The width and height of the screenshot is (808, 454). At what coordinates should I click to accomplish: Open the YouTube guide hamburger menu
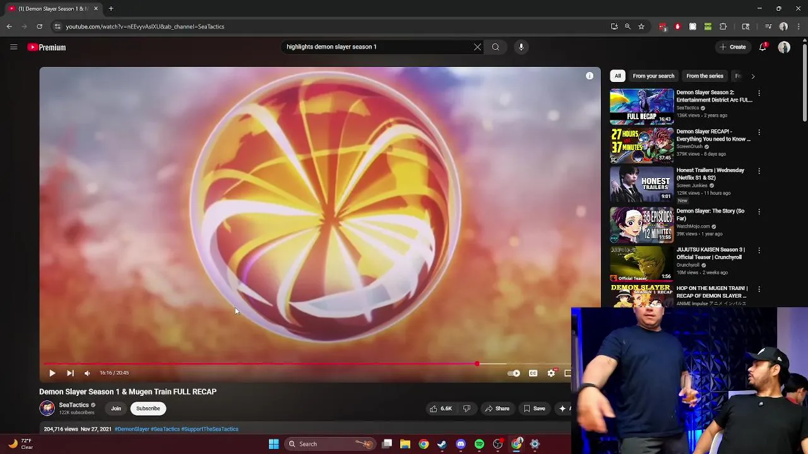point(13,47)
